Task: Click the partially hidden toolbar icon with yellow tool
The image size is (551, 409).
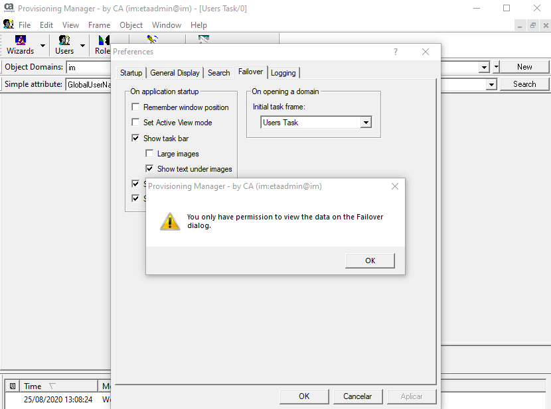Action: 152,39
